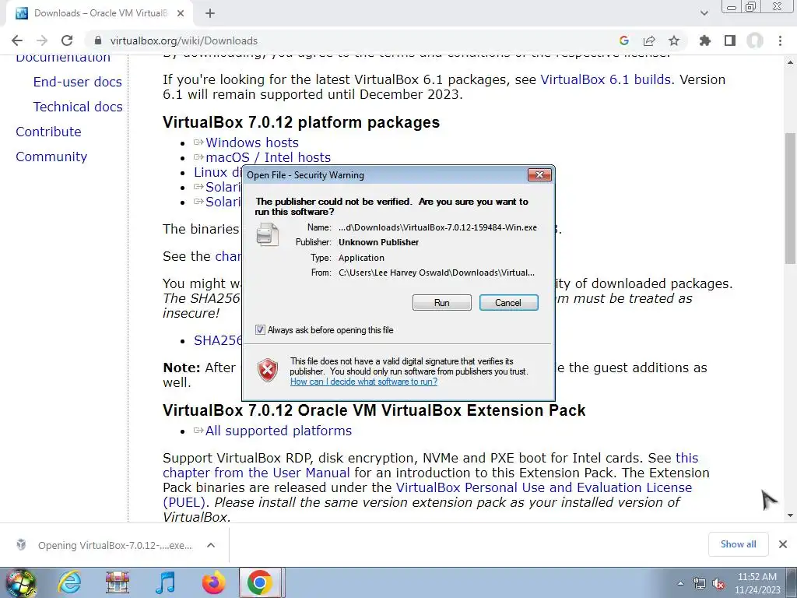Image resolution: width=797 pixels, height=598 pixels.
Task: Close the downloads shelf
Action: pos(783,544)
